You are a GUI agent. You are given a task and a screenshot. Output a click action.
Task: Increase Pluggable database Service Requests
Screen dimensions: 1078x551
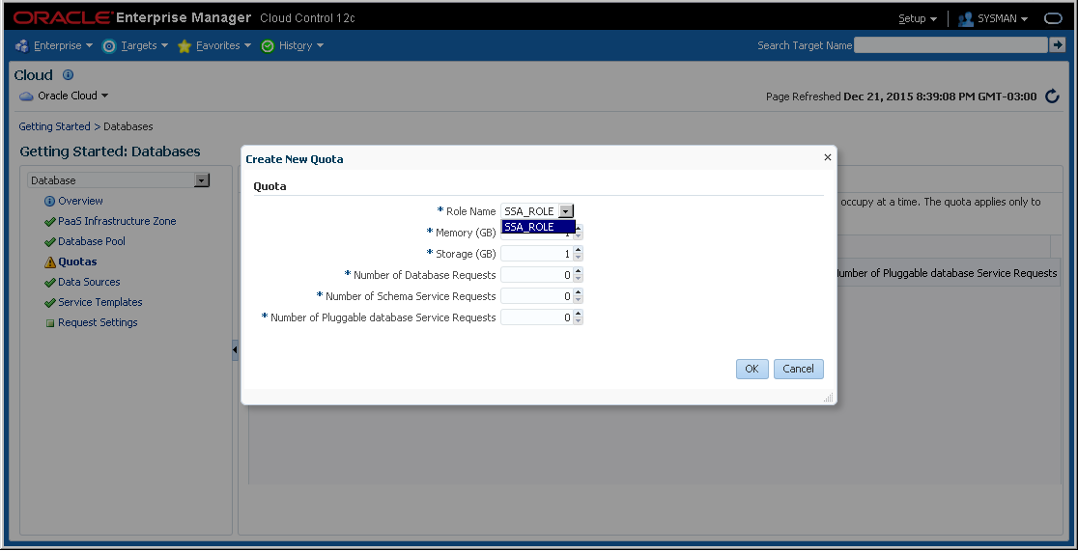pos(579,314)
